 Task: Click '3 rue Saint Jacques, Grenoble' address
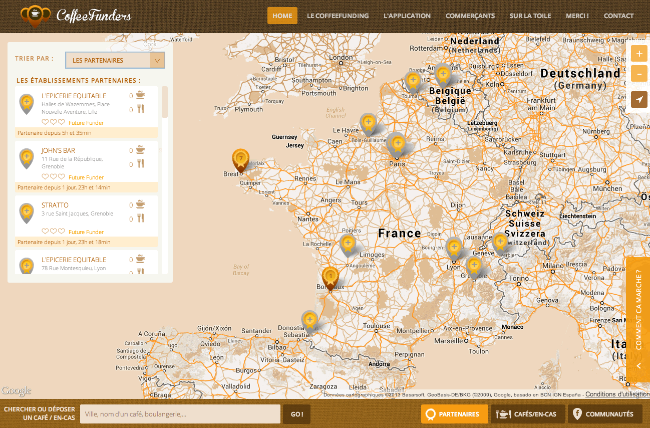click(77, 213)
